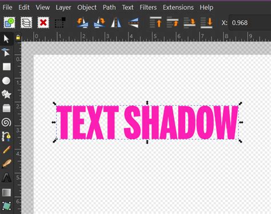The image size is (271, 214).
Task: Raise selection to top
Action: tap(156, 22)
